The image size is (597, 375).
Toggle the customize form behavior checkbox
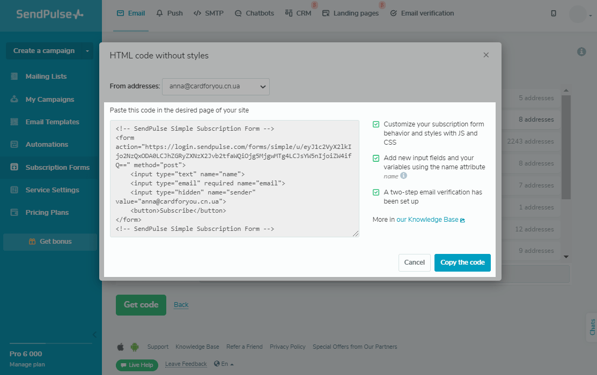point(376,124)
